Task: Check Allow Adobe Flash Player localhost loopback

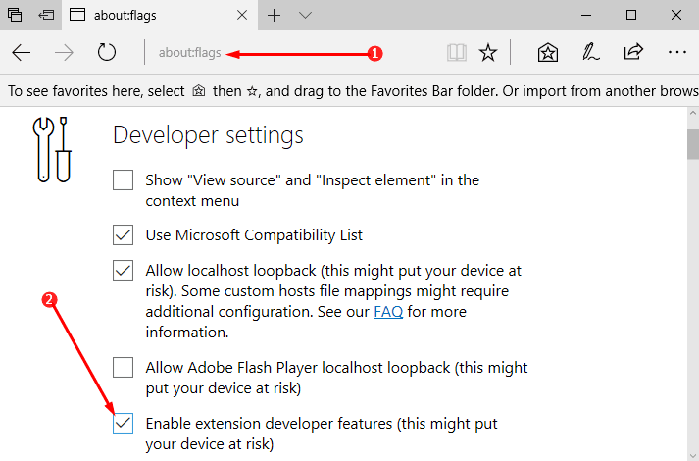Action: coord(123,368)
